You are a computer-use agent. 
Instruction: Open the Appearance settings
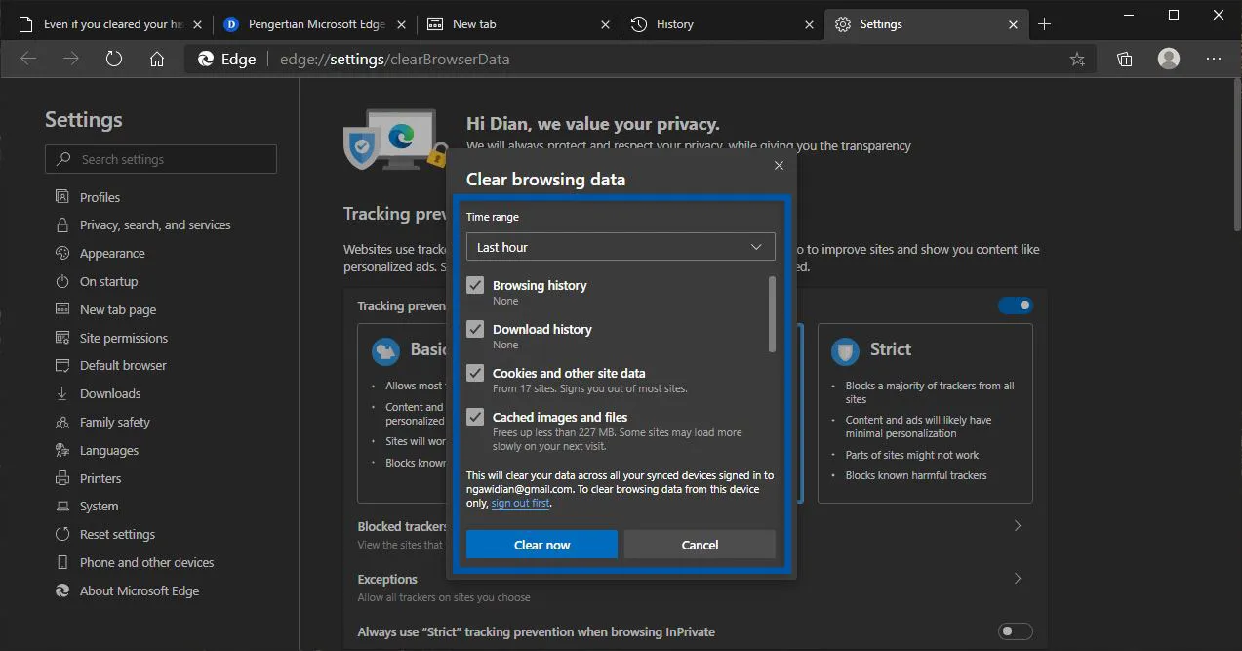click(110, 253)
